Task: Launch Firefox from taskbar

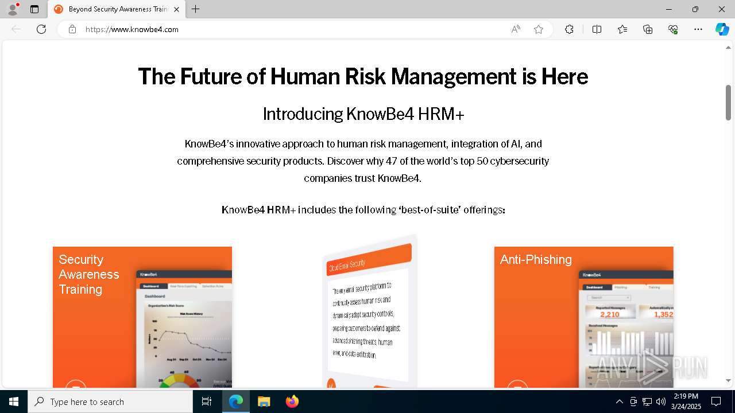Action: (x=292, y=402)
